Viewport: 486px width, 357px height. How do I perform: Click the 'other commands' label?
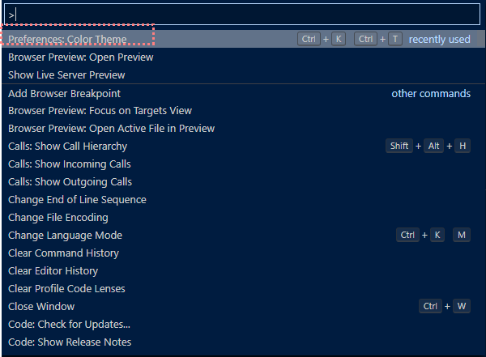431,94
